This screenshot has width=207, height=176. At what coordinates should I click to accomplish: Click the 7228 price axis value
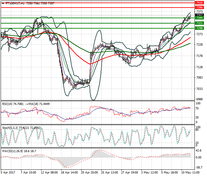pyautogui.click(x=199, y=45)
